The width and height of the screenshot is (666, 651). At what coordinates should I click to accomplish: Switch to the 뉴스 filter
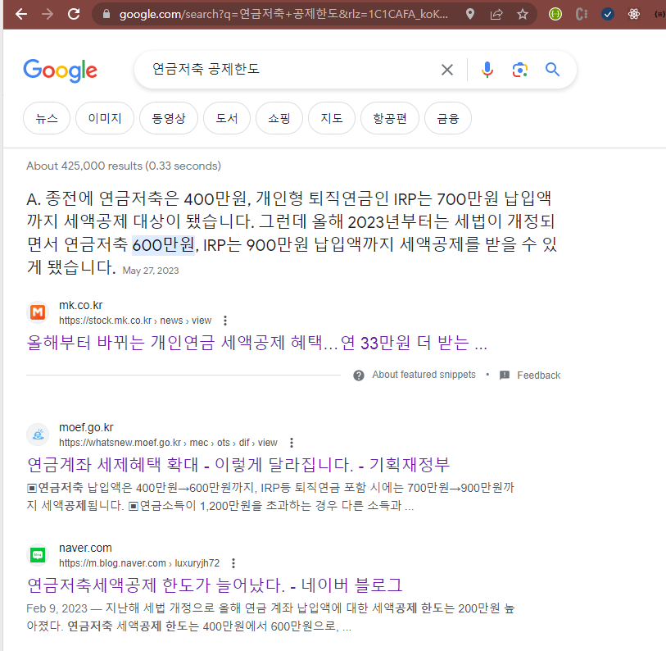coord(47,118)
